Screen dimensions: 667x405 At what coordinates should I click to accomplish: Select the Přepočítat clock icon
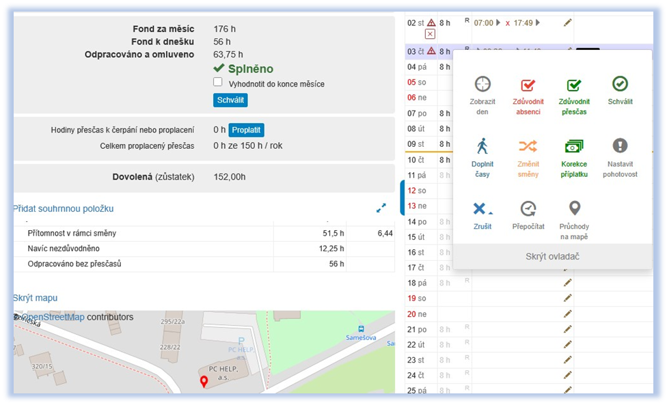pos(528,209)
